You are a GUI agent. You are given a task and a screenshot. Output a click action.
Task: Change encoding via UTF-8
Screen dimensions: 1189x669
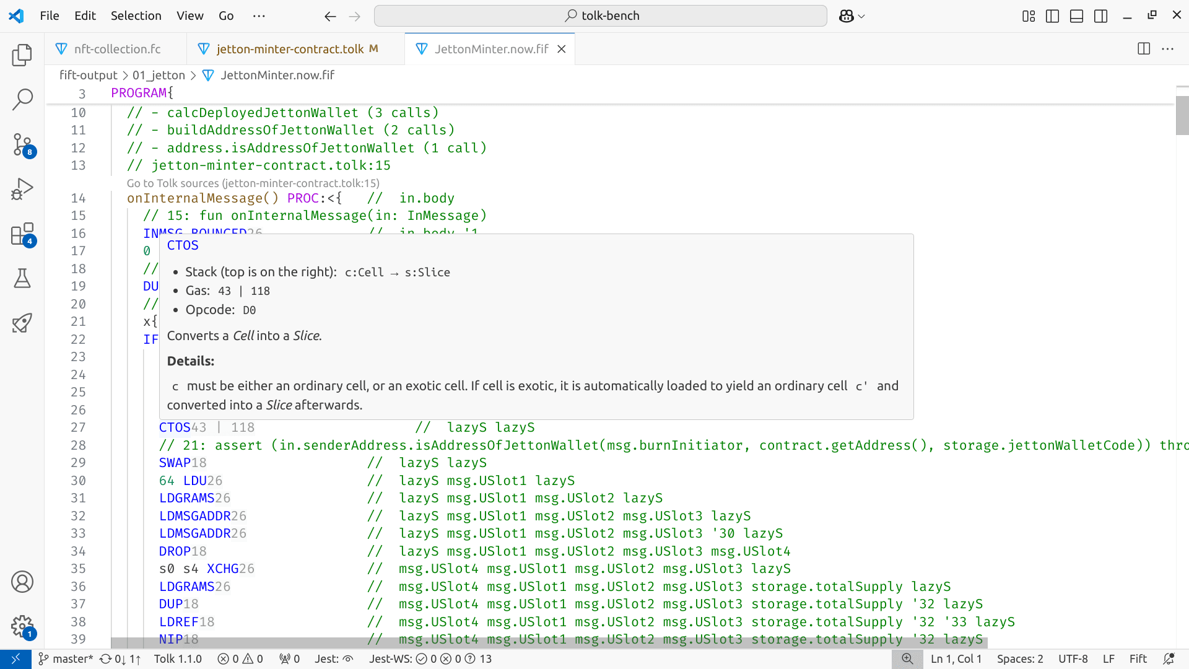pyautogui.click(x=1073, y=659)
